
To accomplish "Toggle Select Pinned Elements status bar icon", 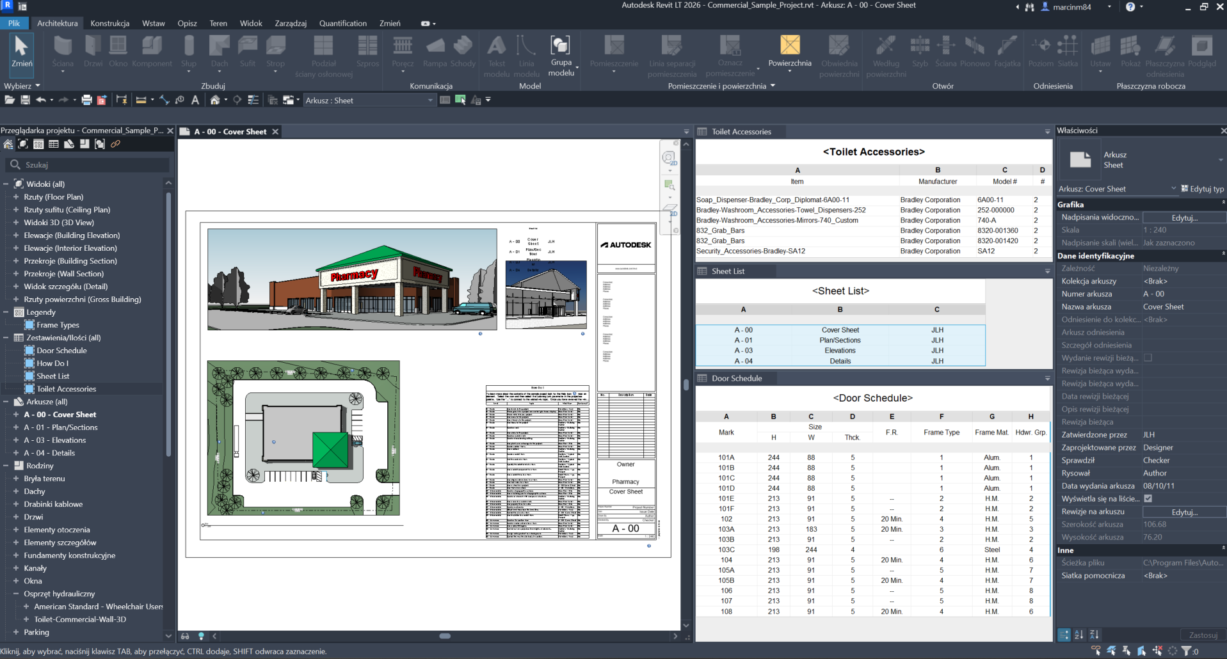I will pos(1127,651).
